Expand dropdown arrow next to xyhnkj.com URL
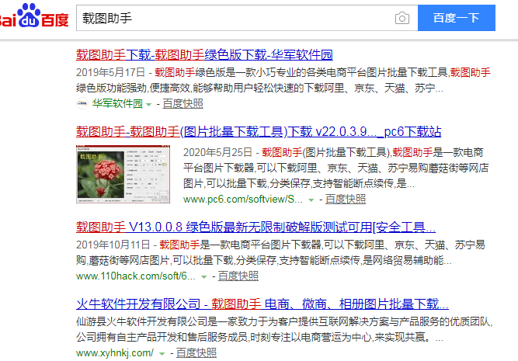Image resolution: width=518 pixels, height=361 pixels. (162, 354)
